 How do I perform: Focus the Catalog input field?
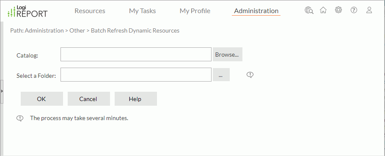tap(136, 54)
